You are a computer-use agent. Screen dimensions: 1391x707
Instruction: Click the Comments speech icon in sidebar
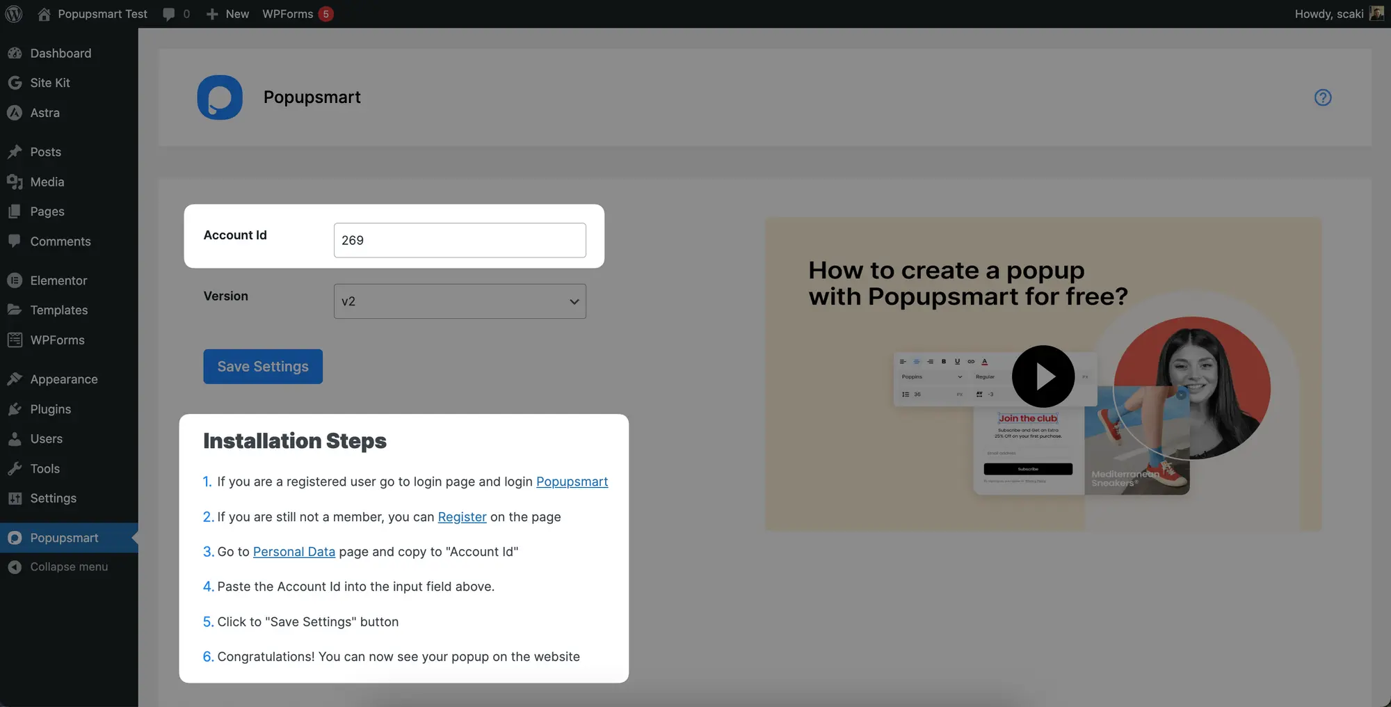[x=15, y=241]
